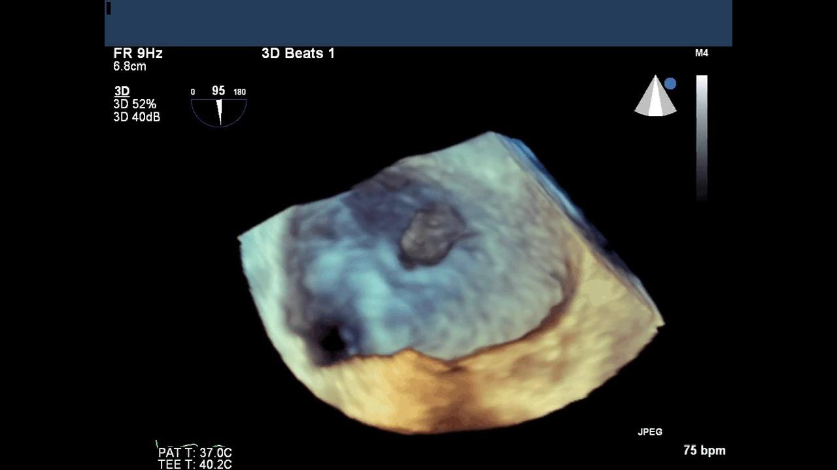Click the 75 bpm heart rate readout

pos(704,450)
